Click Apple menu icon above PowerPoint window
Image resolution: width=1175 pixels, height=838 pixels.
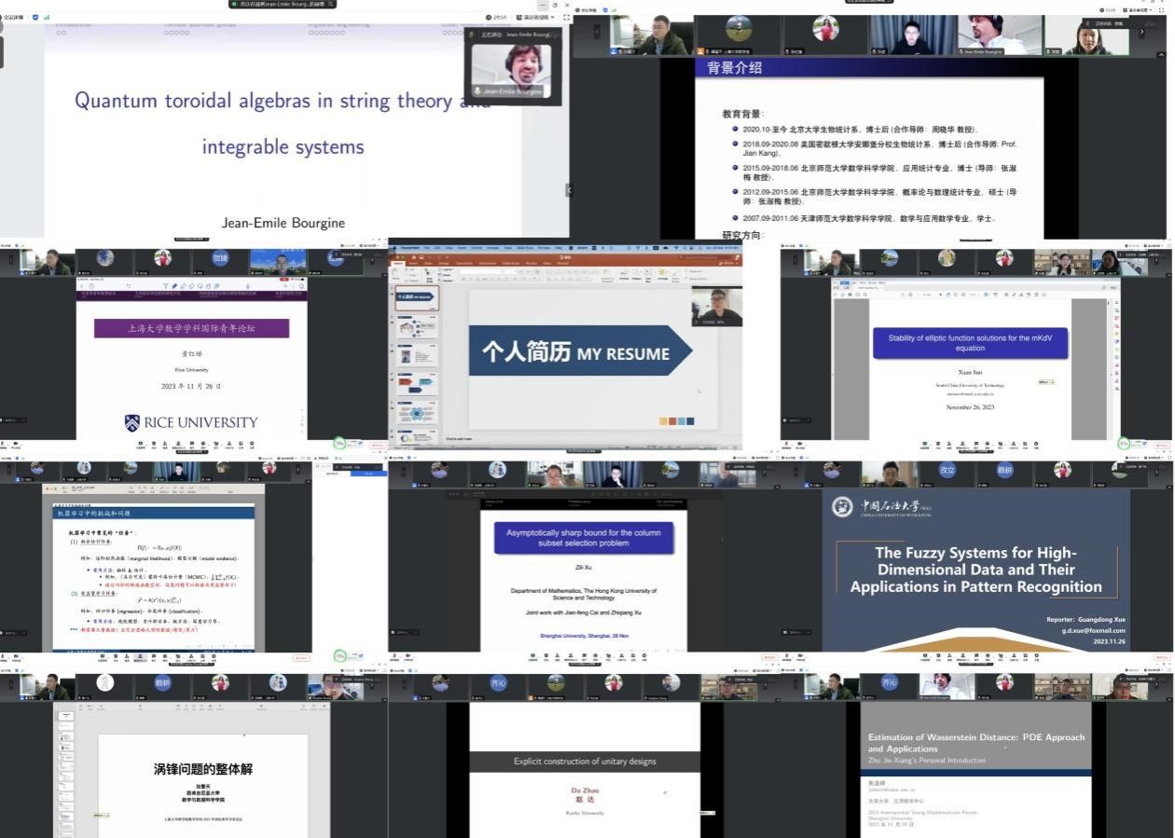click(393, 248)
